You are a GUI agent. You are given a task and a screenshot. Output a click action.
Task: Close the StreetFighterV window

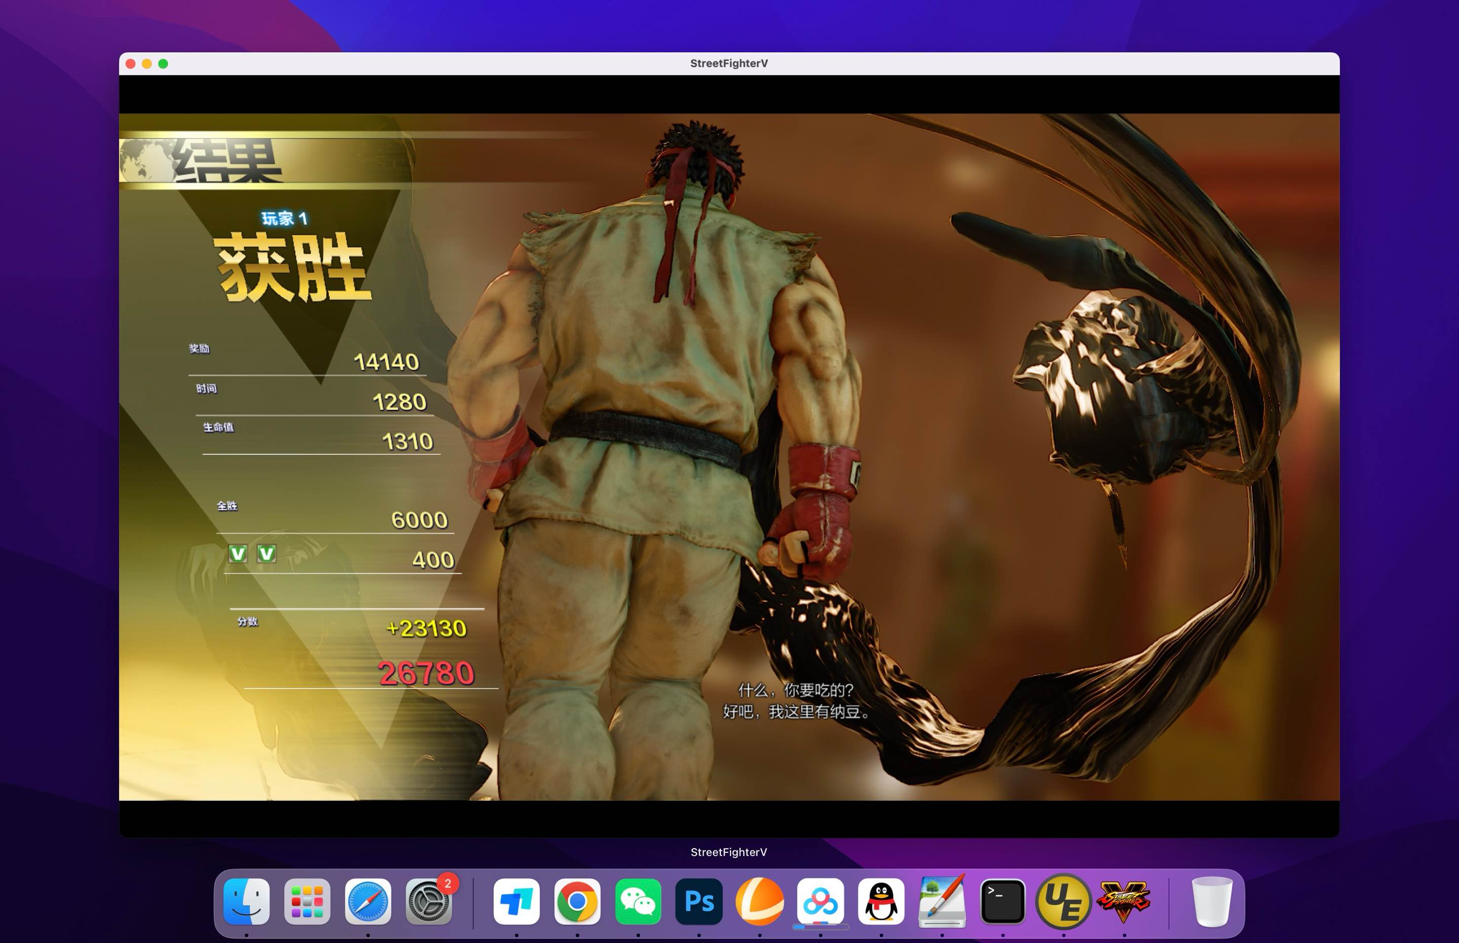tap(131, 64)
